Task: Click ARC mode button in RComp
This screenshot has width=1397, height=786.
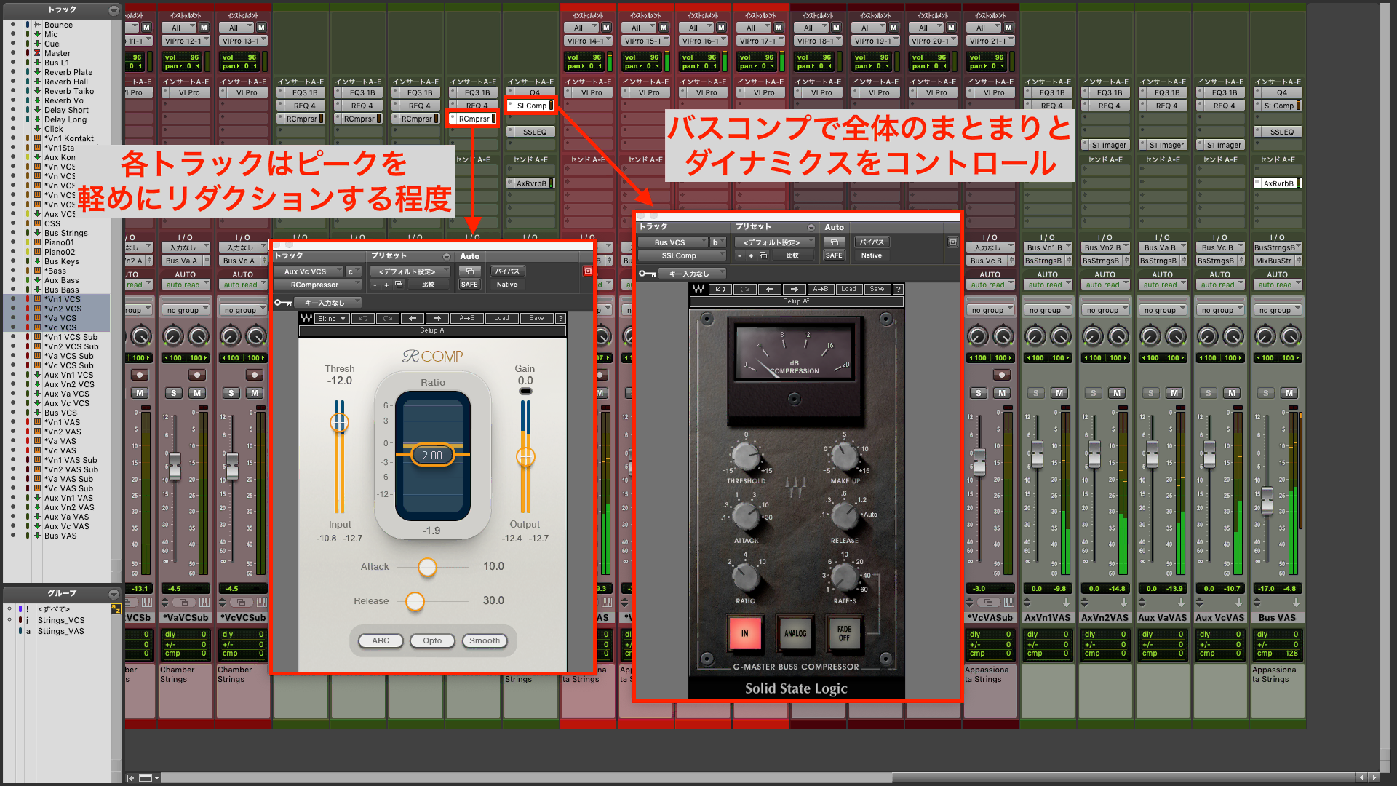Action: [x=381, y=640]
